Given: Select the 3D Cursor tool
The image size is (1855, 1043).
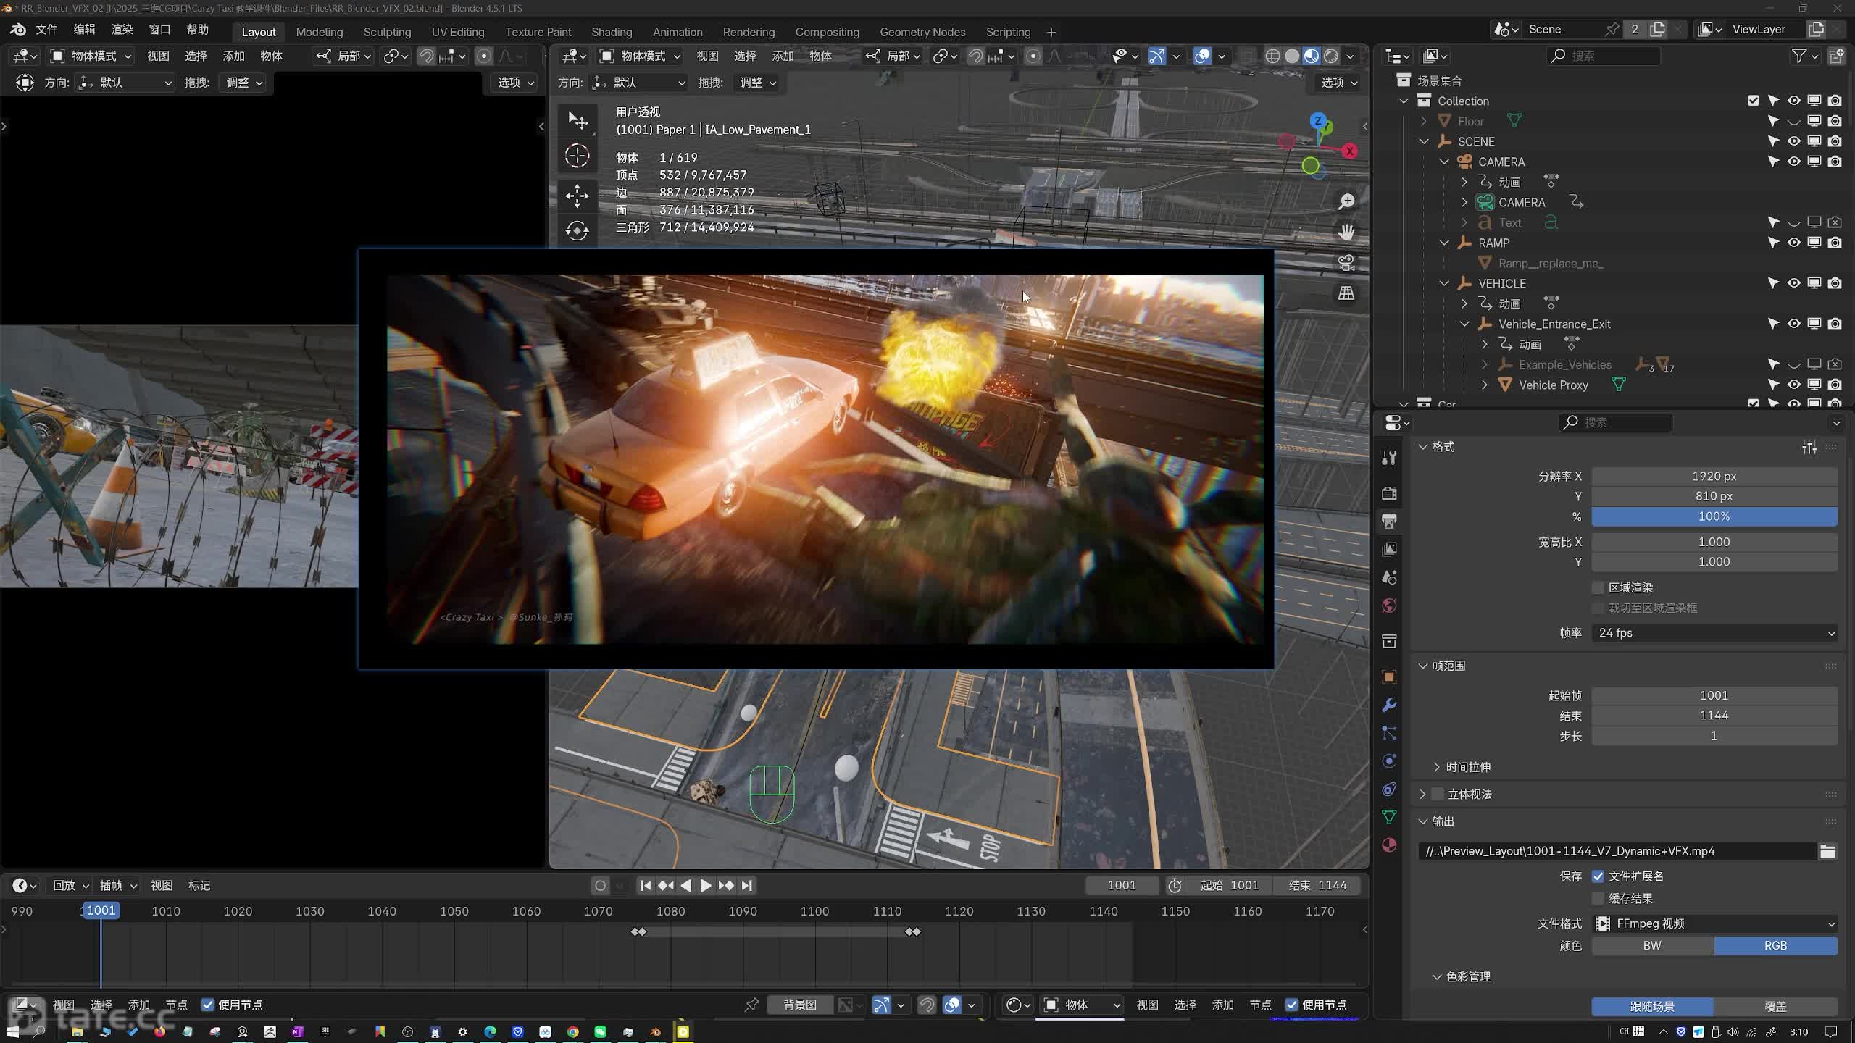Looking at the screenshot, I should tap(577, 156).
